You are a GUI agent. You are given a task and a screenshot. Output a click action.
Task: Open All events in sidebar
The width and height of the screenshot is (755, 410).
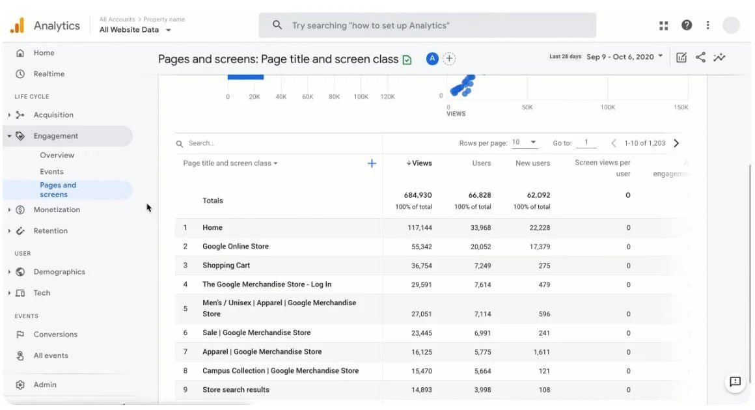pyautogui.click(x=51, y=355)
